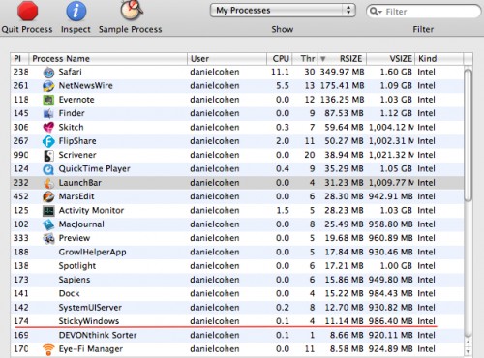
Task: Click NetNewsWire's 175.41 MB RSIZE value
Action: 342,86
